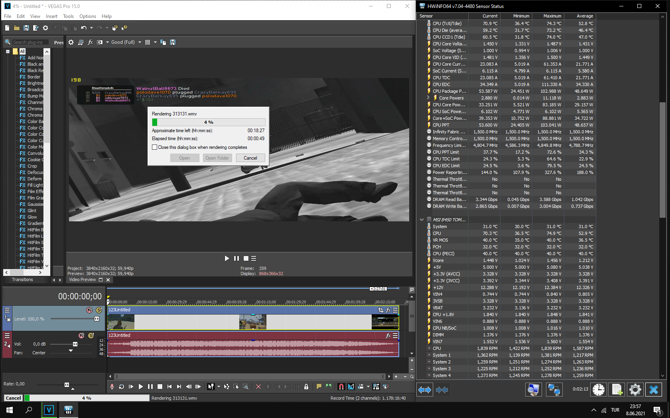This screenshot has height=418, width=670.
Task: Toggle the Lock Envelopes padlock icon
Action: coord(306,387)
